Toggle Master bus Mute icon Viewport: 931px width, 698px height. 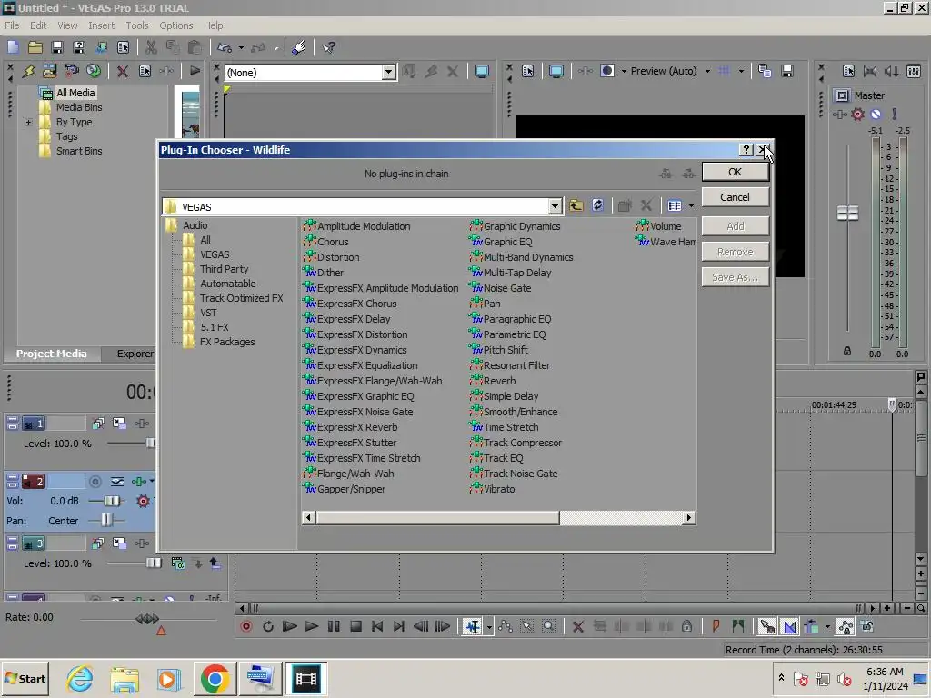(x=876, y=114)
